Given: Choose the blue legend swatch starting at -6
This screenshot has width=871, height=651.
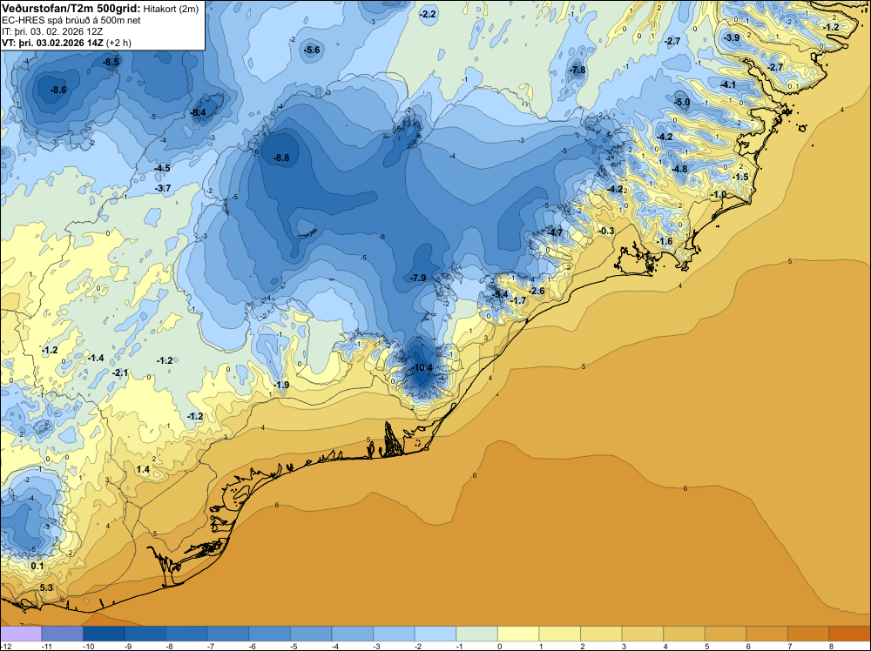Looking at the screenshot, I should coord(269,634).
